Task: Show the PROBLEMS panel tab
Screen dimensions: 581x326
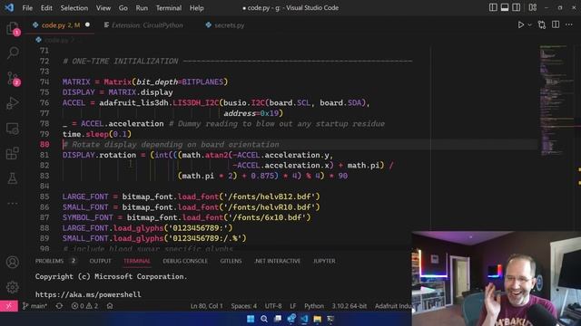Action: click(x=49, y=261)
